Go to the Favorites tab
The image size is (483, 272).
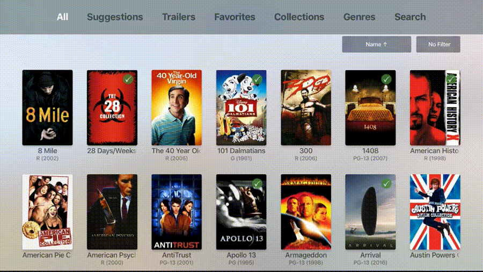[235, 17]
